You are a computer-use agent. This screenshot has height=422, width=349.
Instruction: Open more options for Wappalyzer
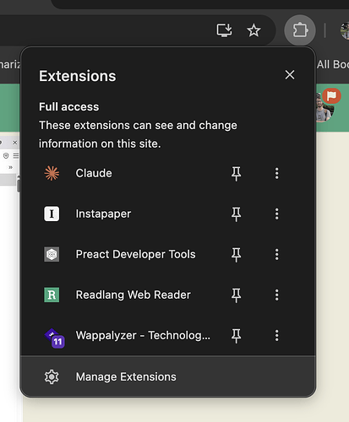(277, 335)
